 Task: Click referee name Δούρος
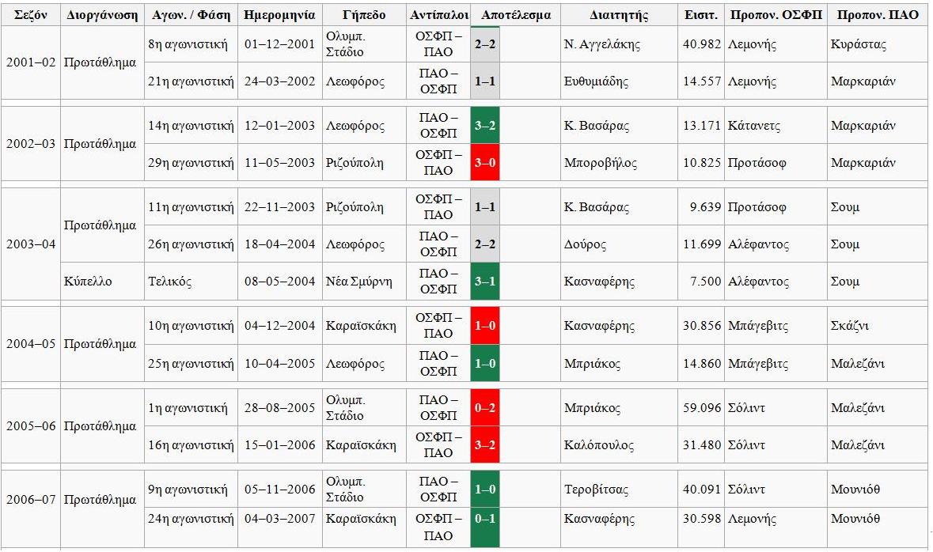(585, 244)
